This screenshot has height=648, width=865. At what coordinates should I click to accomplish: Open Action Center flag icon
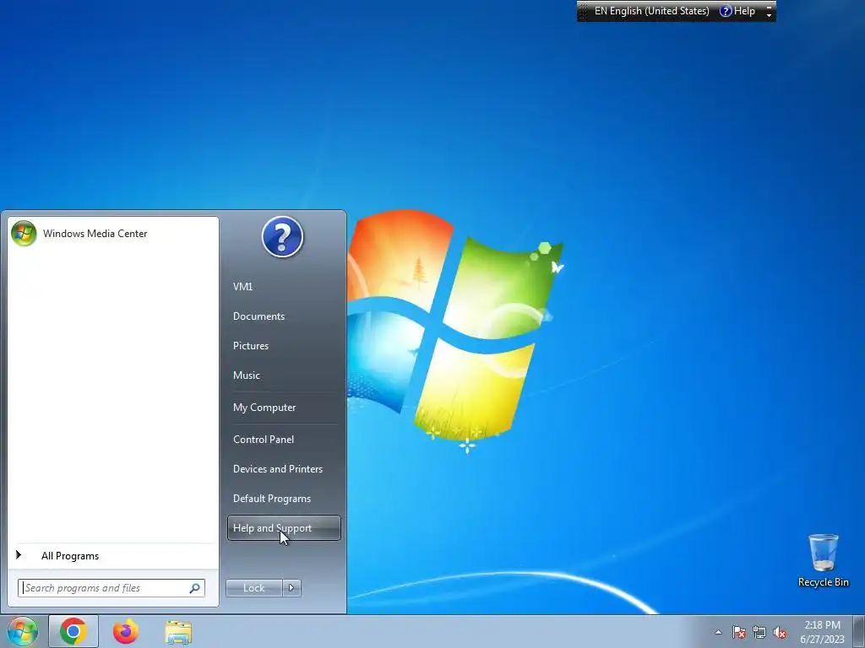click(739, 632)
